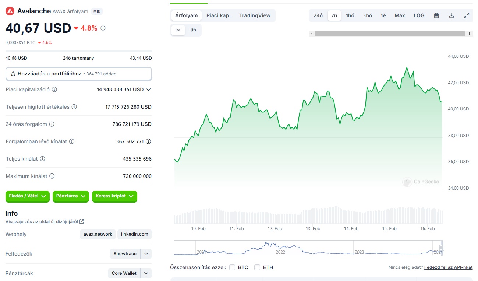Enable BTC comparison checkbox
This screenshot has width=478, height=281.
tap(232, 267)
